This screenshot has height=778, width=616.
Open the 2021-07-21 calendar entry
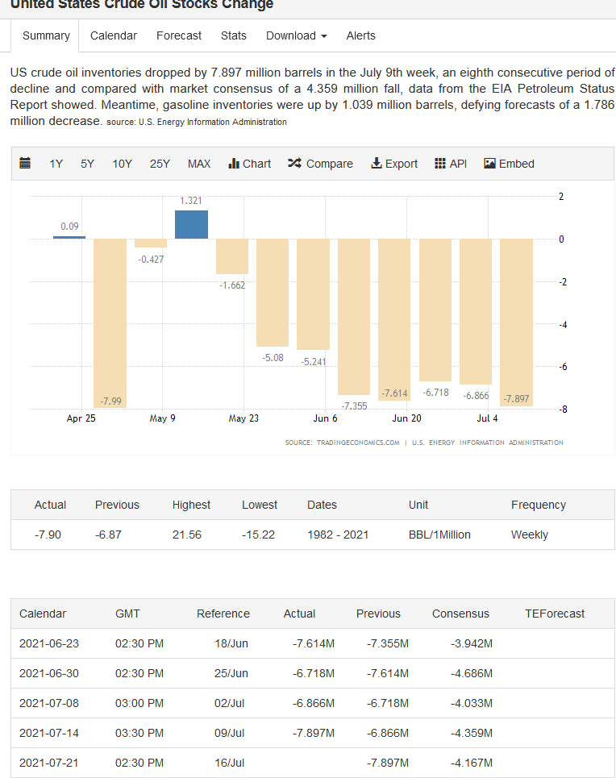click(49, 763)
